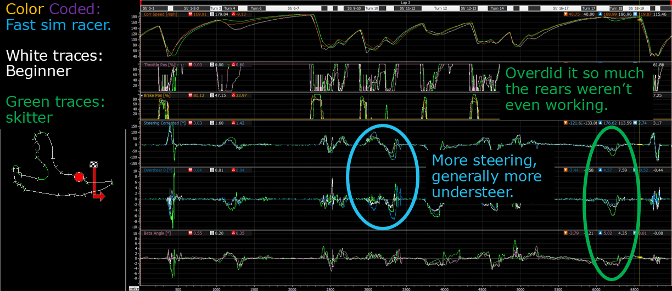Select the Steering Corrected channel label
672x291 pixels.
coord(164,123)
